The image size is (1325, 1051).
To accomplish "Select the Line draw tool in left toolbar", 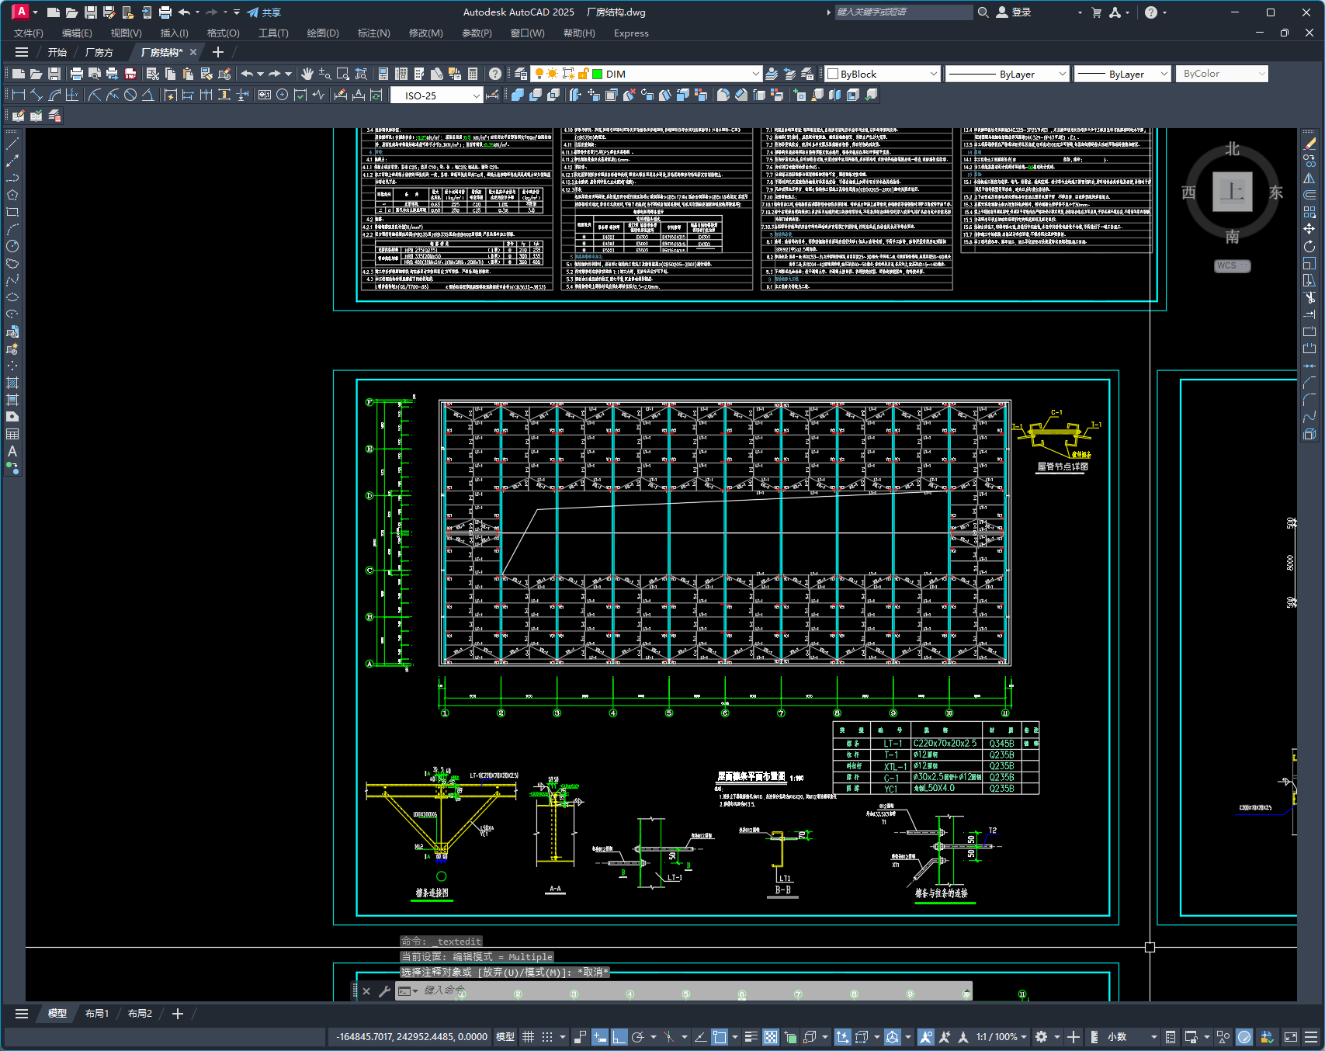I will pyautogui.click(x=12, y=144).
